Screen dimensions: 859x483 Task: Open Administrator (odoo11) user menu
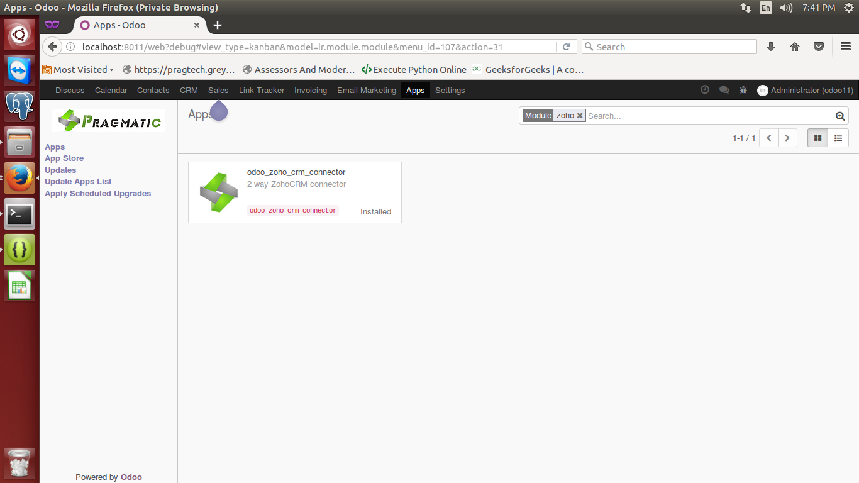806,90
